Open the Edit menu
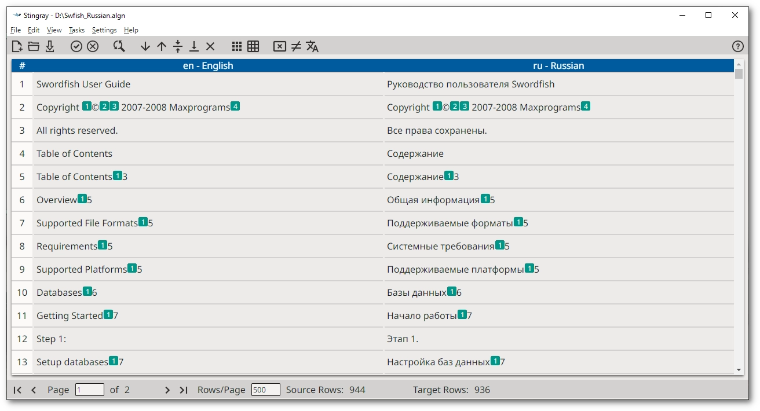 (34, 30)
